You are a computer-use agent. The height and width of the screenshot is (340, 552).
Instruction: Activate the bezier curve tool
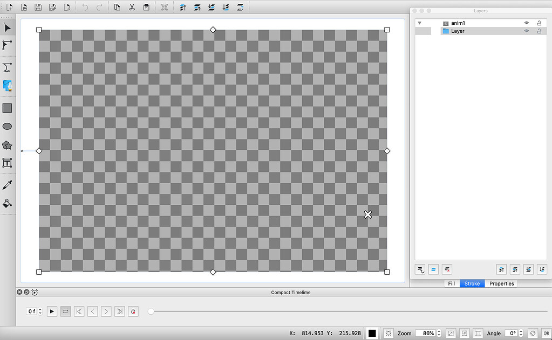click(8, 67)
